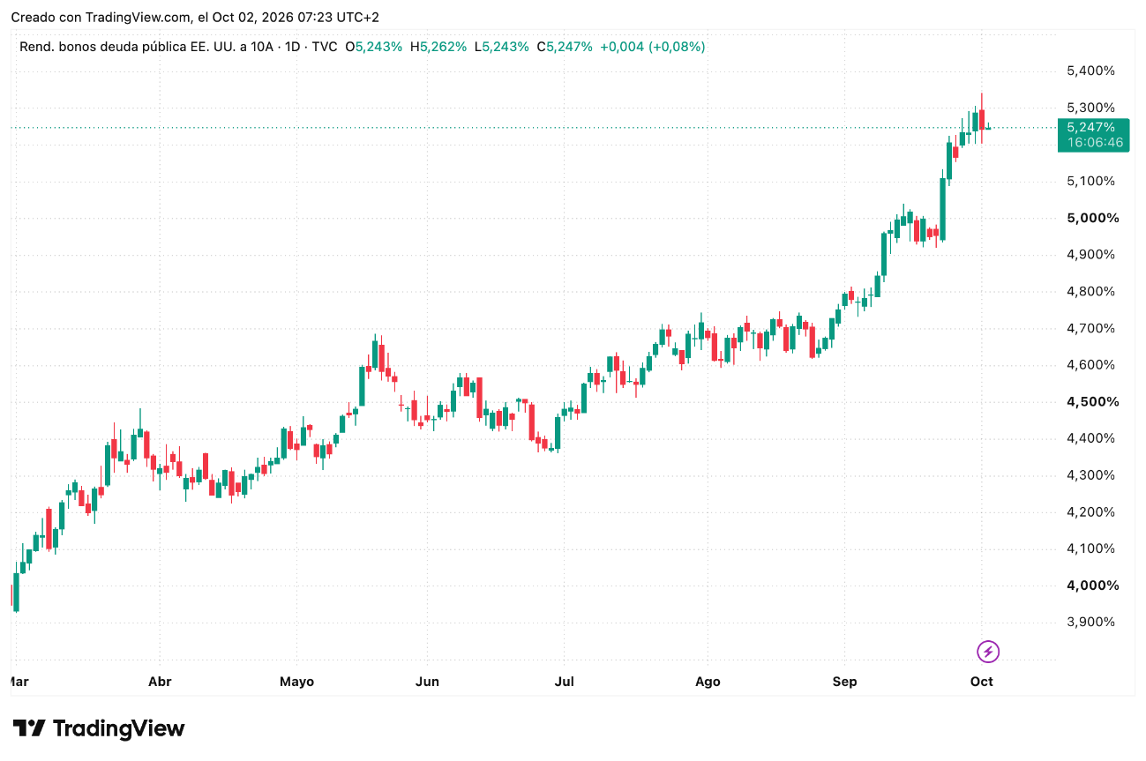Click the 5,000% price axis label

click(1092, 218)
